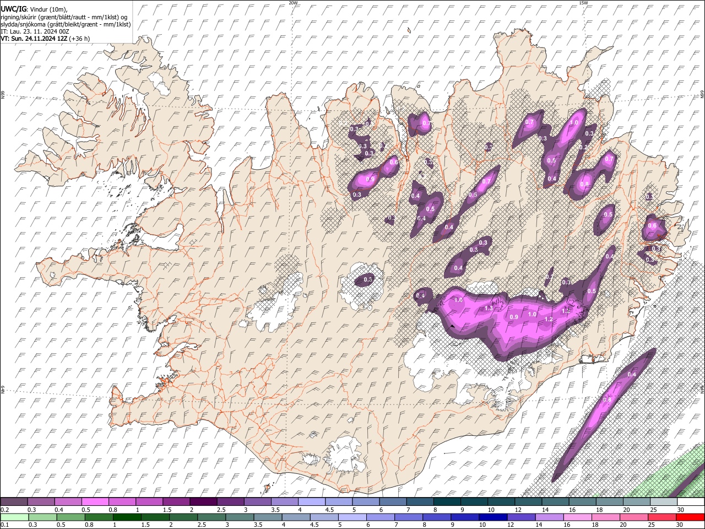Pick green swatch between 2 and 2.5, lower row
This screenshot has width=705, height=529.
[x=182, y=517]
